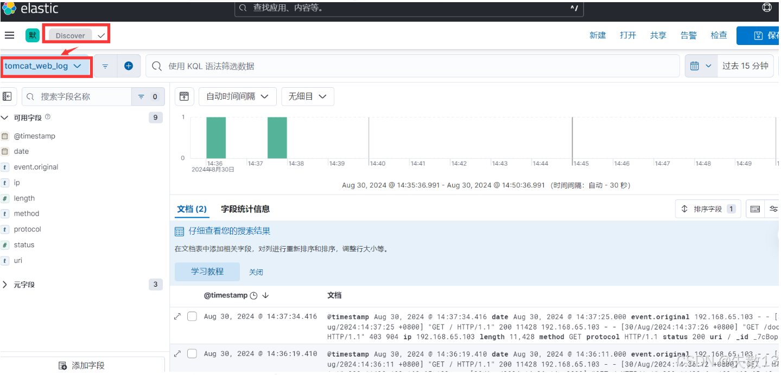781x375 pixels.
Task: Open display options icon beside keyboard icon
Action: 773,209
